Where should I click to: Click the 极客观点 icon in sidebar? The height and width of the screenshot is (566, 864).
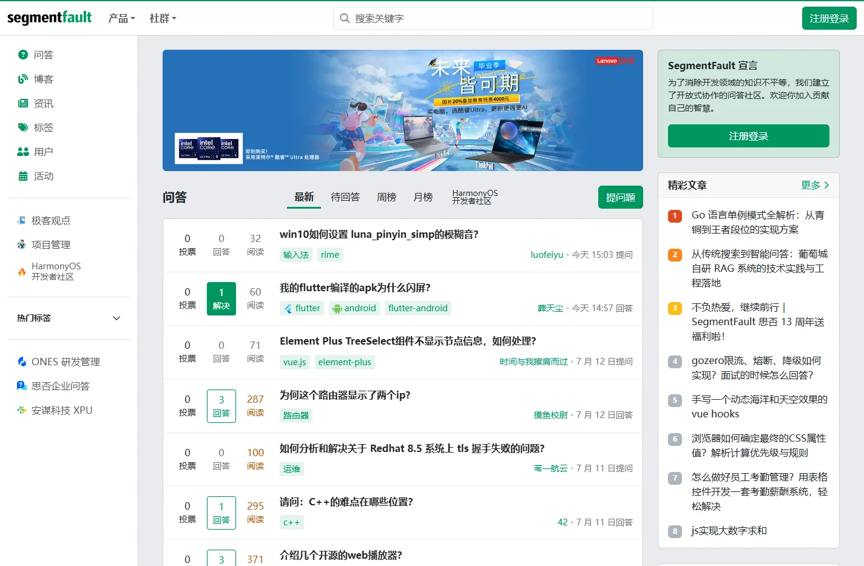[22, 220]
